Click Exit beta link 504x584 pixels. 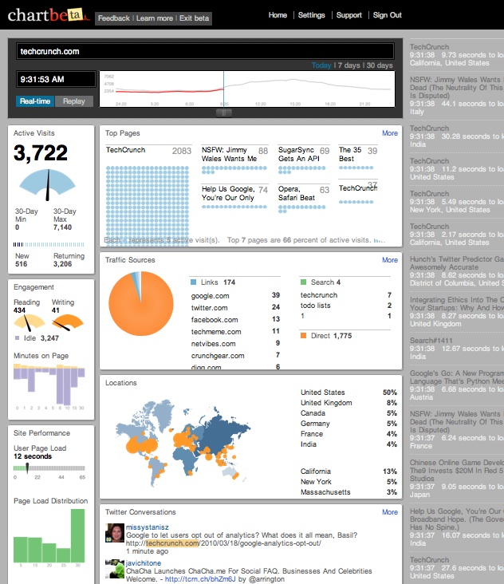click(194, 18)
